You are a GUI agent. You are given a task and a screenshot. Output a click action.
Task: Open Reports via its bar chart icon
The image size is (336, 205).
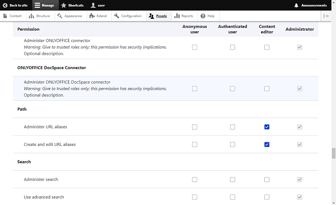click(177, 16)
